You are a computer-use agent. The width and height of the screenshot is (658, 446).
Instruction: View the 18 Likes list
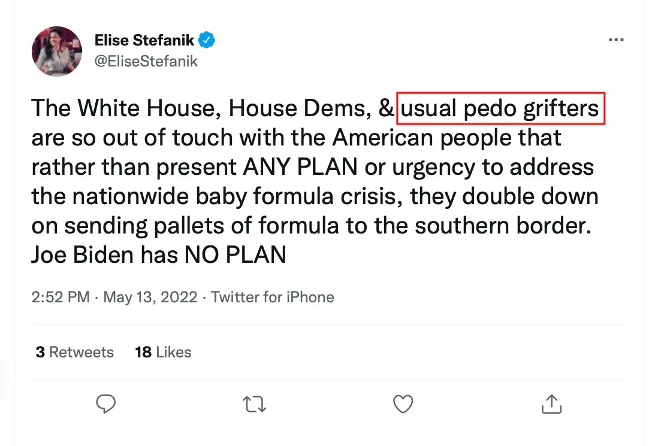click(x=163, y=352)
